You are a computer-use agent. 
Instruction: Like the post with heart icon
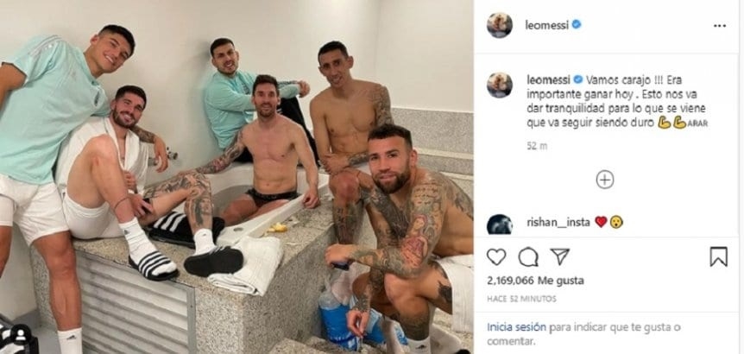pyautogui.click(x=496, y=256)
